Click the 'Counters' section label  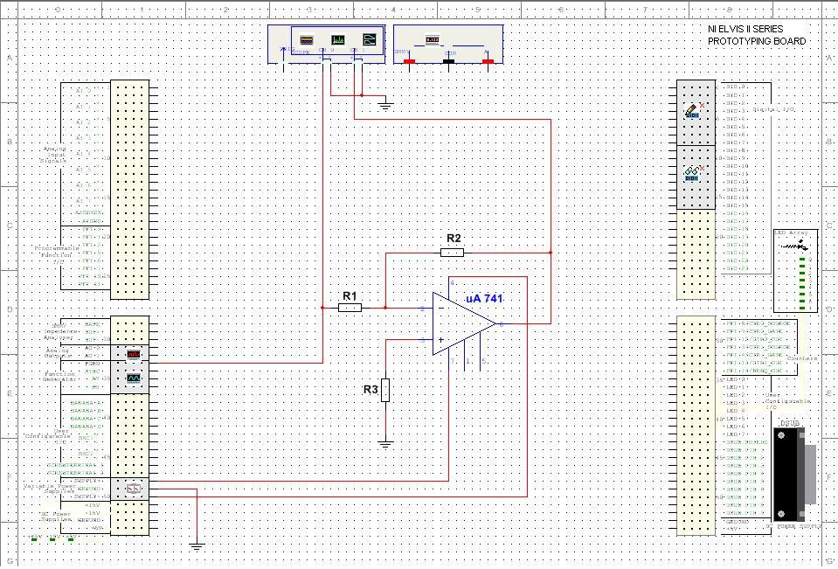coord(801,358)
